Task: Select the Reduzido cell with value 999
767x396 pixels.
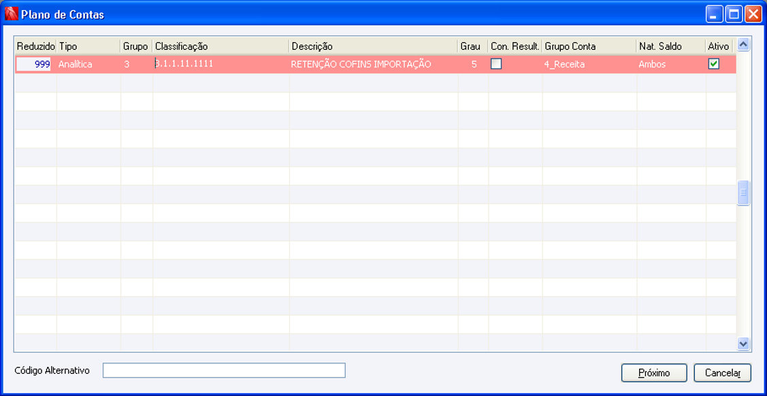Action: tap(35, 64)
